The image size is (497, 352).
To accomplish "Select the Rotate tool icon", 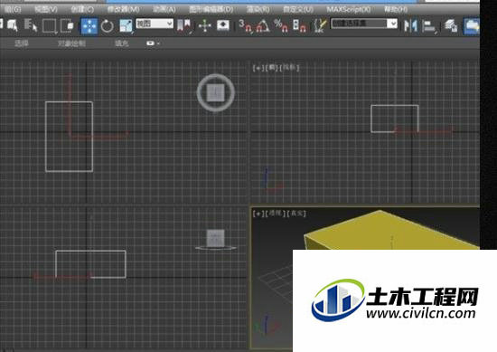I will pos(108,26).
